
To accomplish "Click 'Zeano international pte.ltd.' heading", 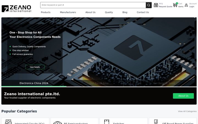I will 32,94.
